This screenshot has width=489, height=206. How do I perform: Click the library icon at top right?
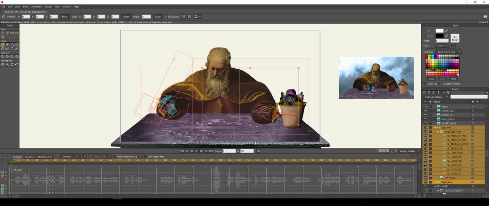pyautogui.click(x=485, y=17)
